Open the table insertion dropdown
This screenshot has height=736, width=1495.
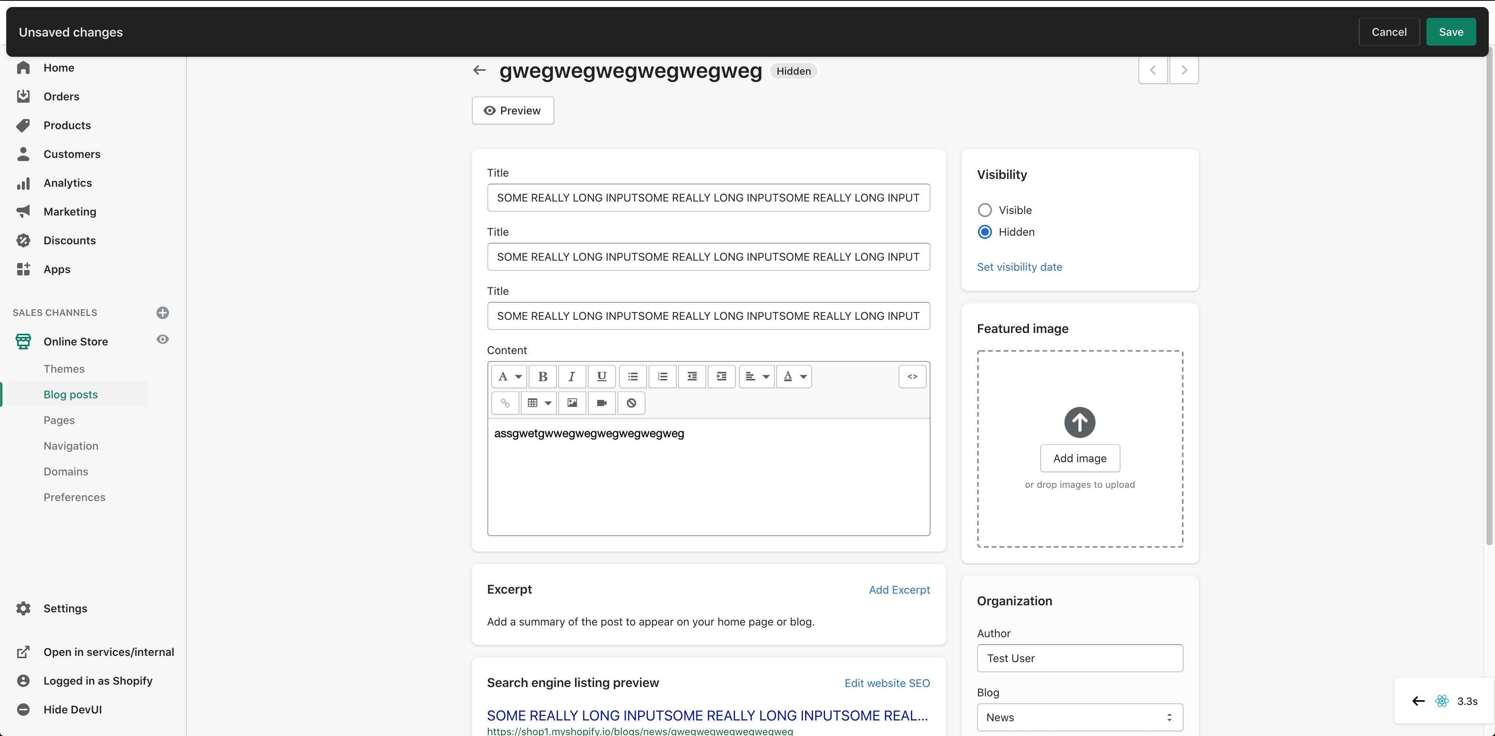click(x=538, y=403)
